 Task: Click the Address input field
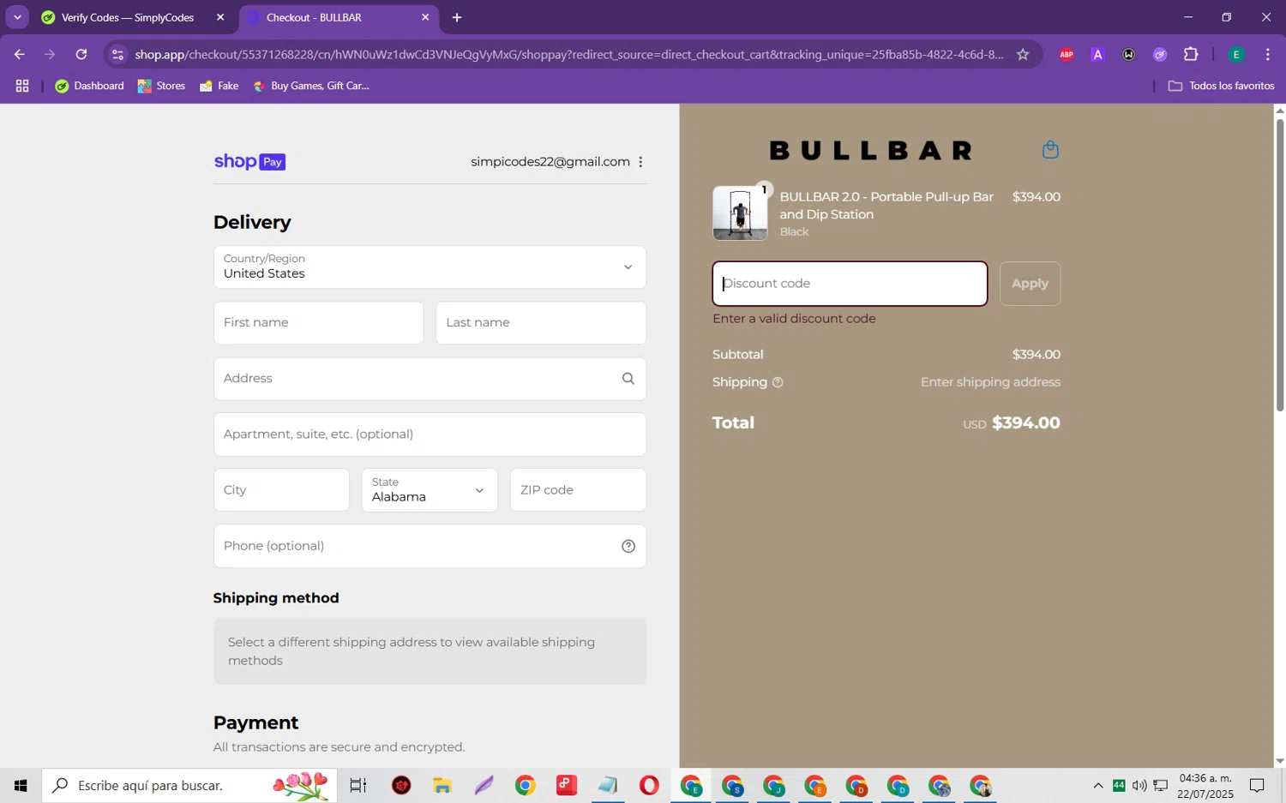[430, 379]
